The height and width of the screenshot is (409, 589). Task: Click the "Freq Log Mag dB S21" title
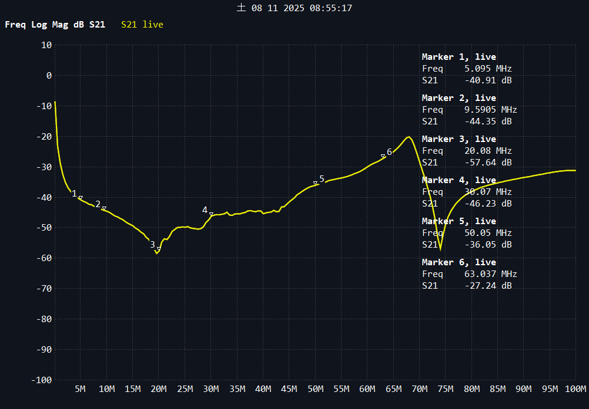click(55, 25)
